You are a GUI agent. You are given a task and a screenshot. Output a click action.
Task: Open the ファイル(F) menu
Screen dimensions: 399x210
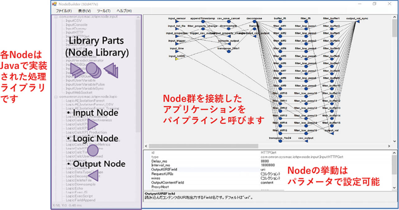[64, 11]
